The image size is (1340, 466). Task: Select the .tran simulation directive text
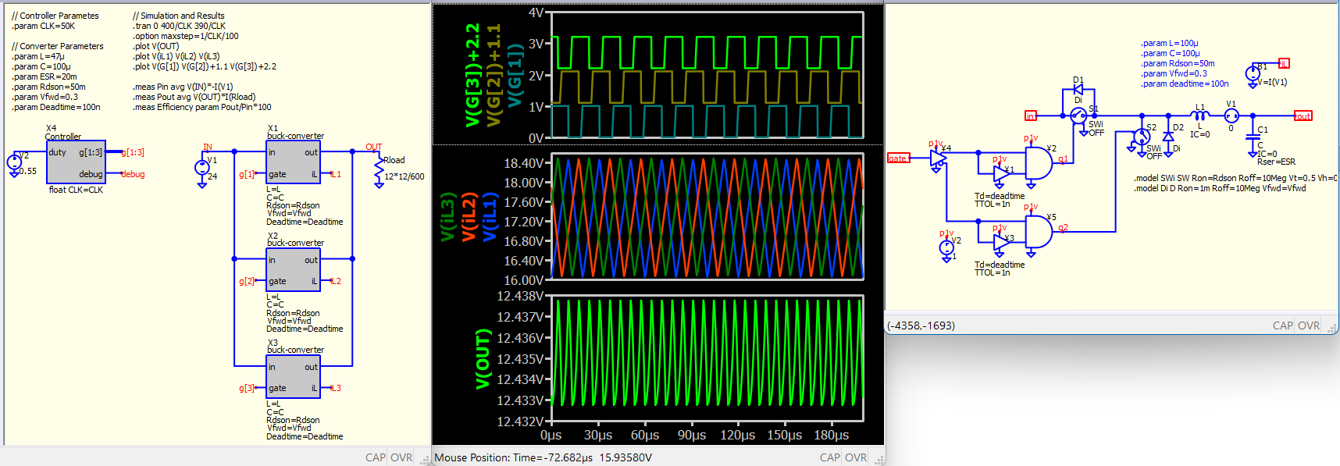pos(180,26)
